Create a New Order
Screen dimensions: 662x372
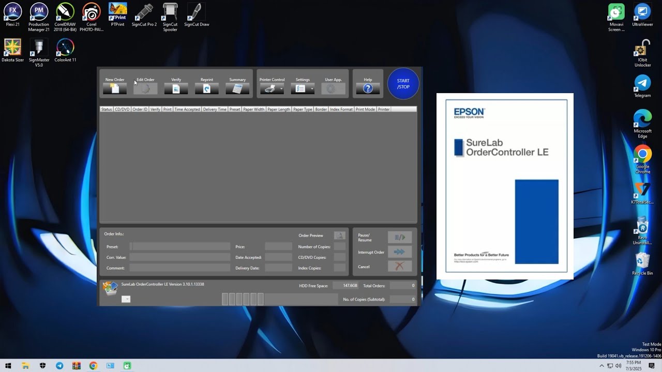115,89
